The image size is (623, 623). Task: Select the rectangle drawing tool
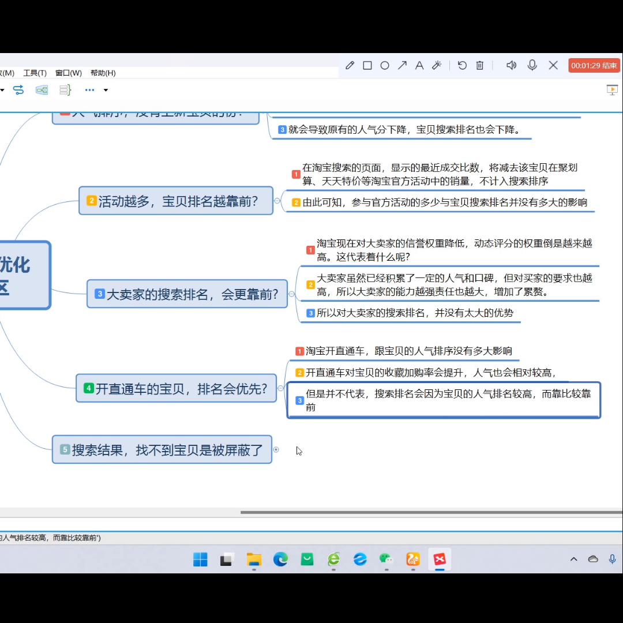(x=367, y=65)
